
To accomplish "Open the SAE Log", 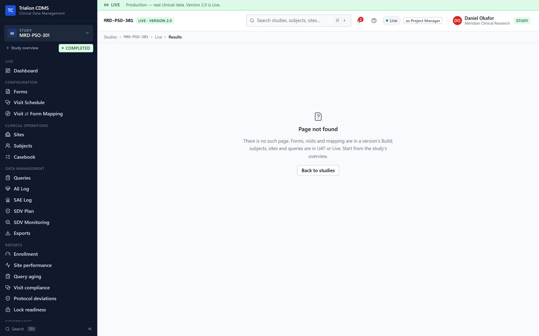I will coord(49,200).
